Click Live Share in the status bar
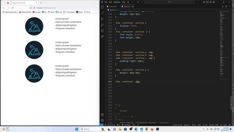 126,125
